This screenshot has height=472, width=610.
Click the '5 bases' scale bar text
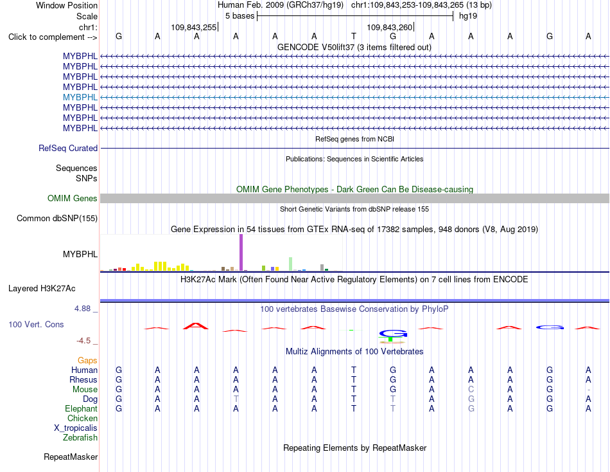[240, 16]
